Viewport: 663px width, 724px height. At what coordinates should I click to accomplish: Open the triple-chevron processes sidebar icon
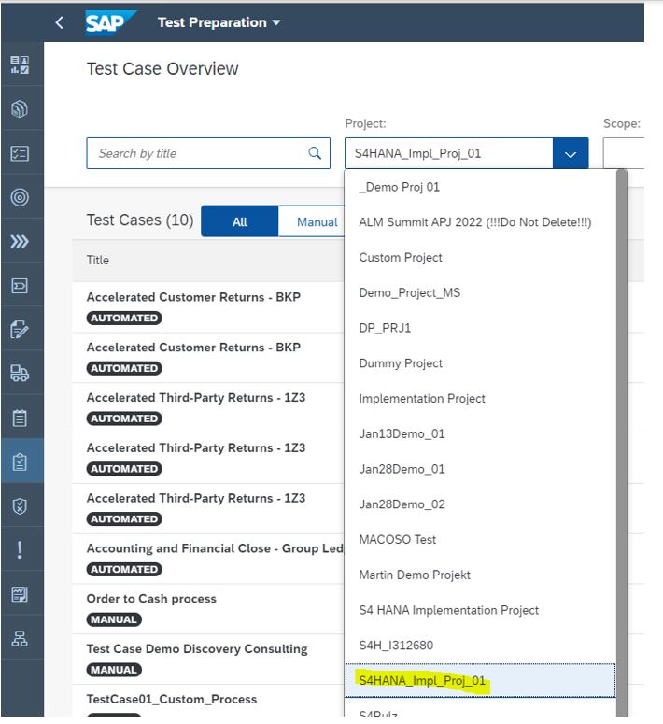coord(20,241)
